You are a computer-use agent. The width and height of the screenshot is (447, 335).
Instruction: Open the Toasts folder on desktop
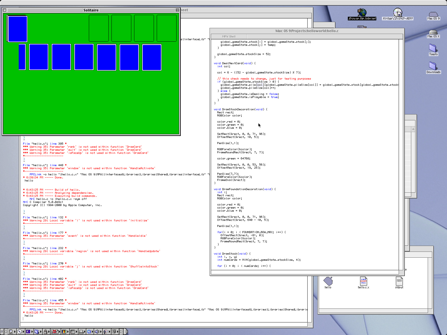tap(433, 50)
